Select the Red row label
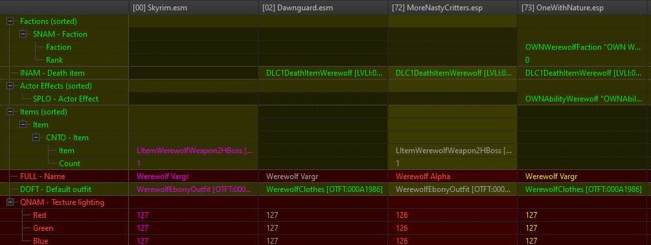651x245 pixels. click(x=40, y=215)
